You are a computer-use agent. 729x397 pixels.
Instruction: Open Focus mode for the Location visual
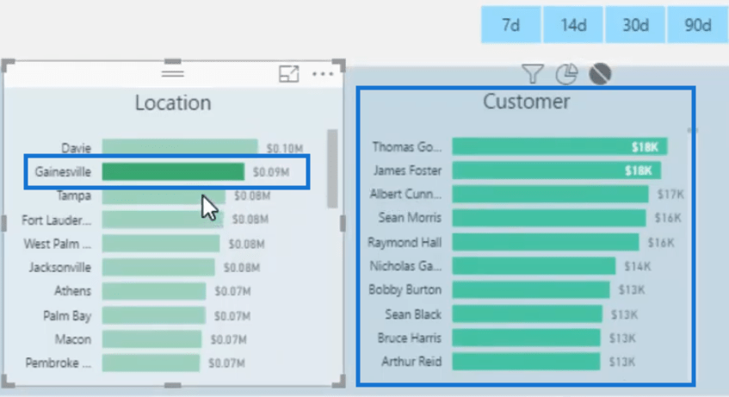coord(289,74)
